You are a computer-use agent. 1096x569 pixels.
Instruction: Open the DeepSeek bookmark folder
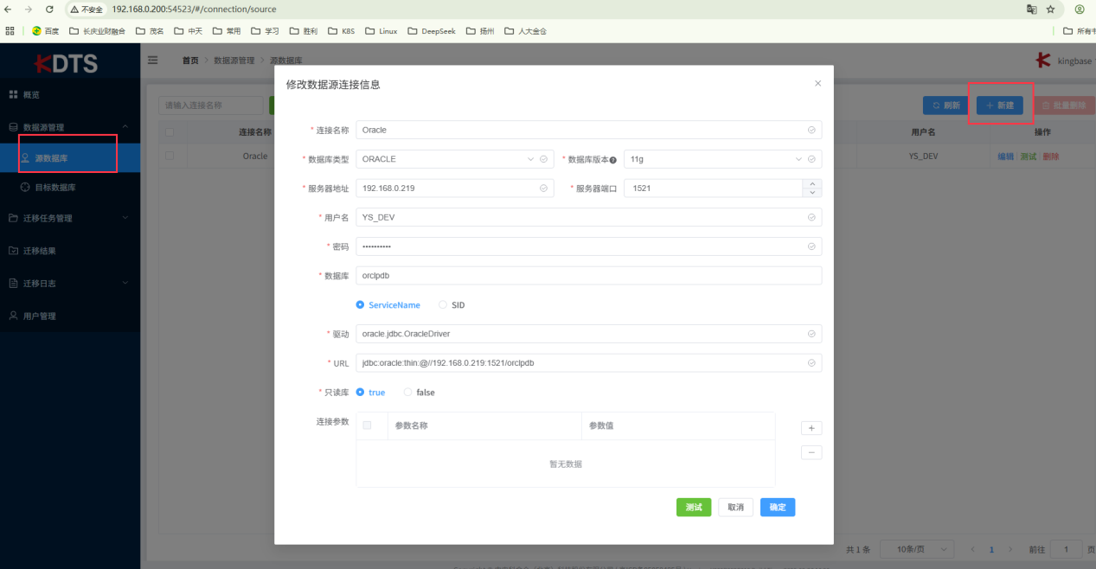(x=431, y=30)
